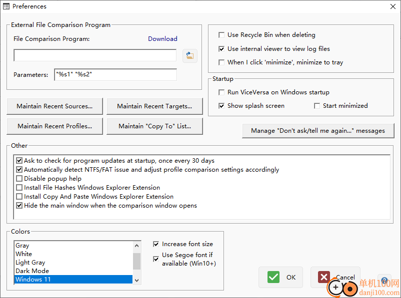Click the green checkmark OK button

[281, 278]
